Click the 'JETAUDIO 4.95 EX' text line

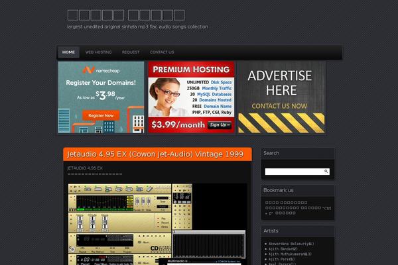85,168
